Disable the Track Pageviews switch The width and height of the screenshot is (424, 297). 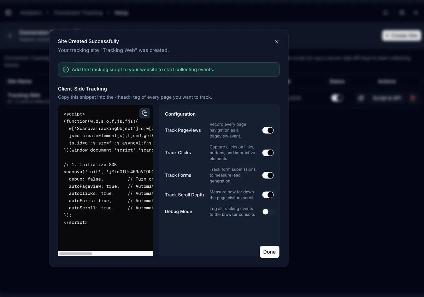tap(268, 130)
